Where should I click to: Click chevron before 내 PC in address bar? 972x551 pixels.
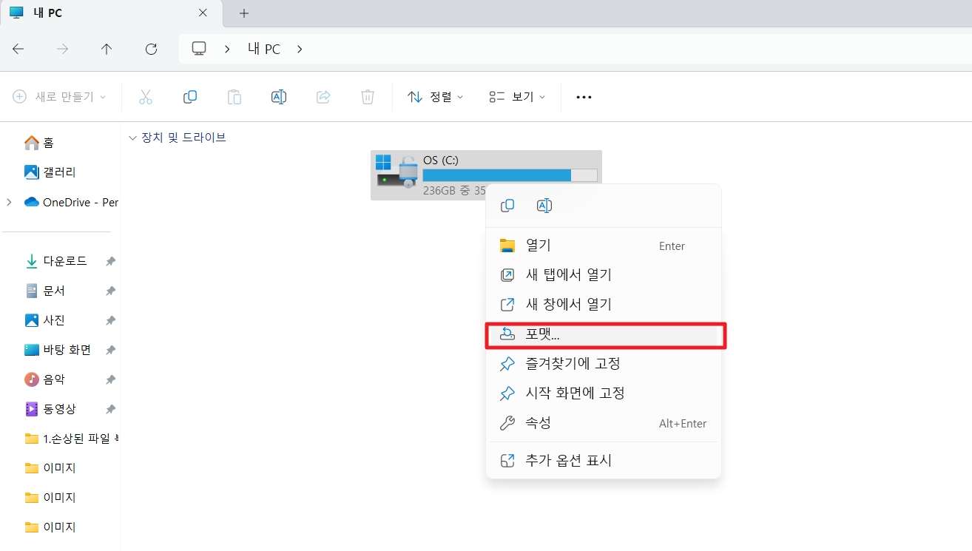[227, 50]
